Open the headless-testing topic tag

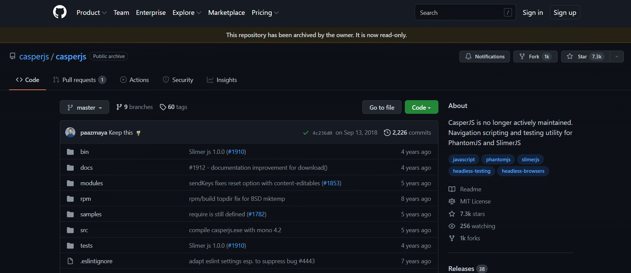tap(471, 171)
